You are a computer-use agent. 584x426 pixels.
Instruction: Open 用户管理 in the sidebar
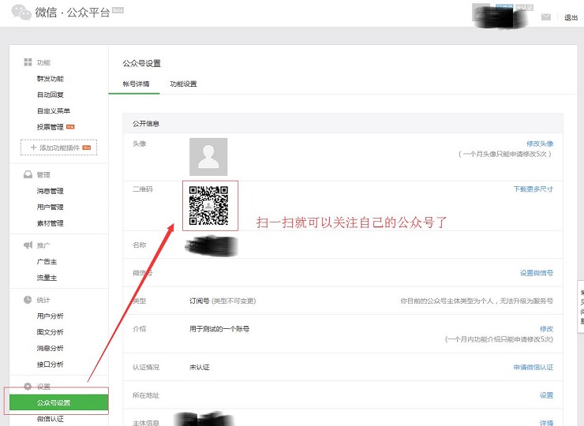tap(51, 207)
